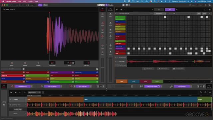Open macOS Spotlight search icon
The width and height of the screenshot is (213, 120).
[x=188, y=1]
